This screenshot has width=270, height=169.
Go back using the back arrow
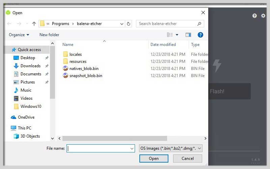pos(9,24)
